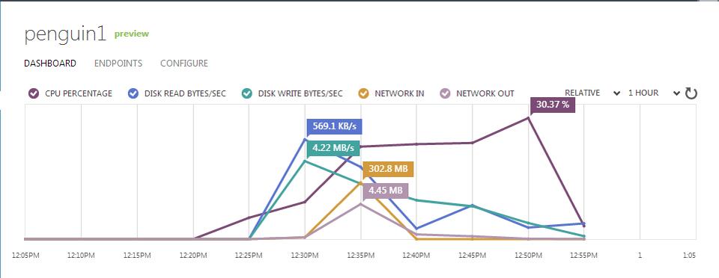
Task: Click the 569.1 KB/s disk read label
Action: [x=334, y=126]
